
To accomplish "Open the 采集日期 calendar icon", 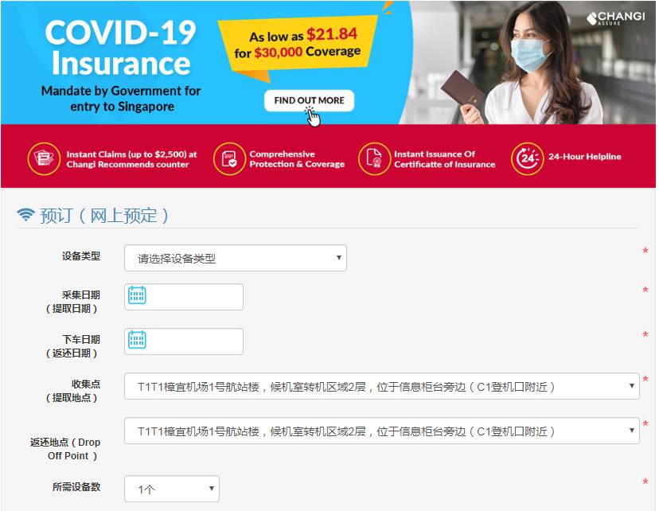I will pos(137,295).
